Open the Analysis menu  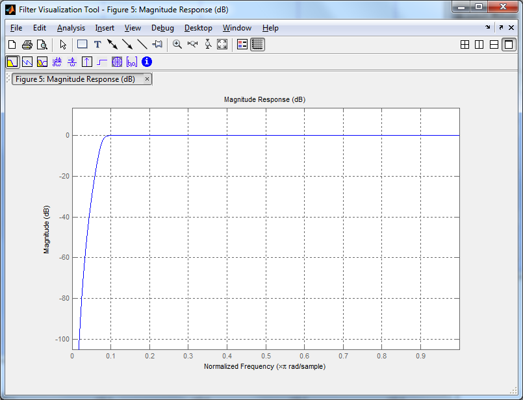tap(71, 28)
